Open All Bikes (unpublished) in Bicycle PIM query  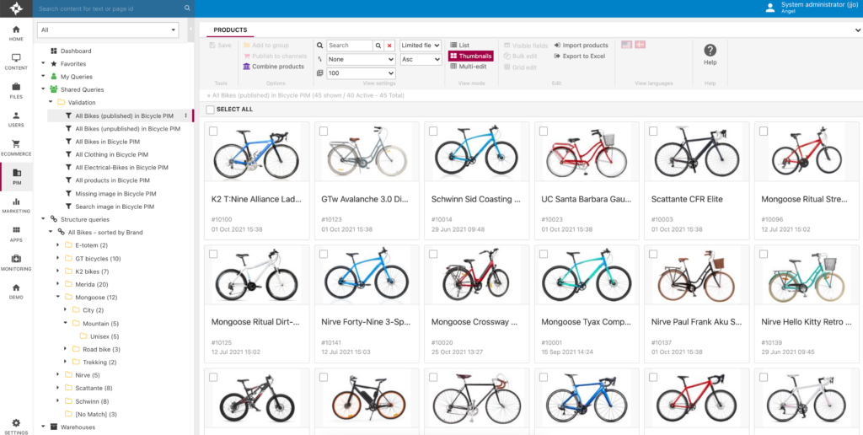tap(128, 129)
